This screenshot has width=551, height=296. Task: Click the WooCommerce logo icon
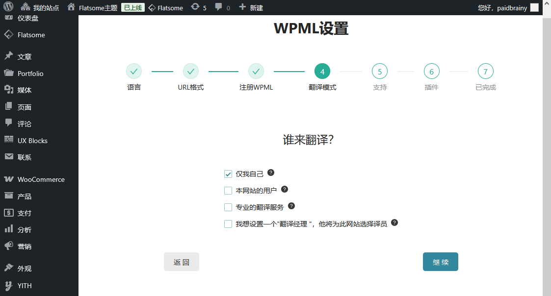pyautogui.click(x=8, y=179)
